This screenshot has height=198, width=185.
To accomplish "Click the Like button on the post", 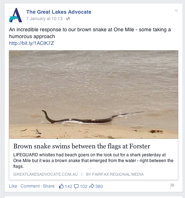I will click(13, 186).
